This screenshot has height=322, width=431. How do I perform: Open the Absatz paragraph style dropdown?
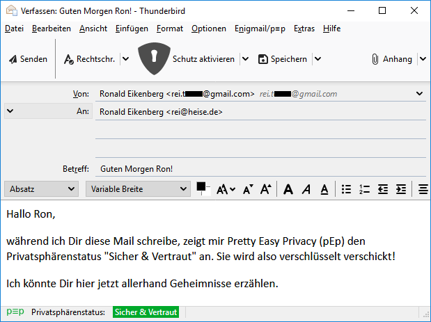(42, 189)
